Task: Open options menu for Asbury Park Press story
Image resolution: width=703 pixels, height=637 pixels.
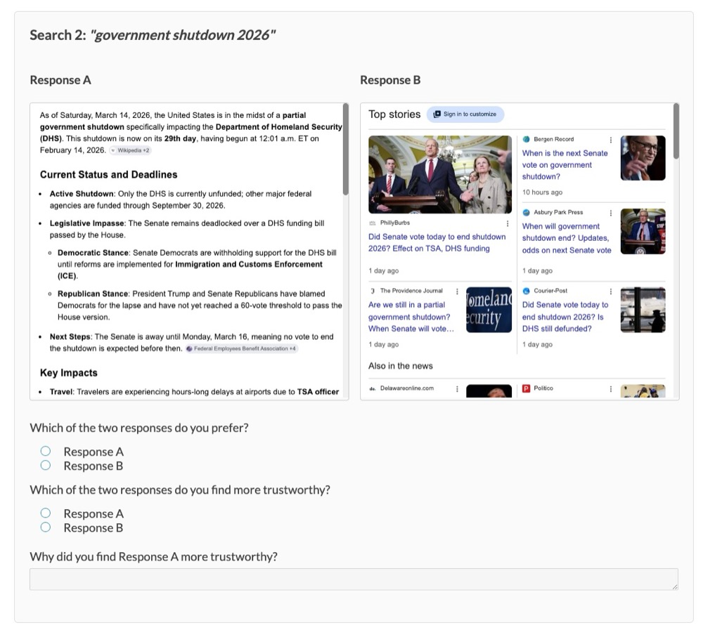Action: [611, 214]
